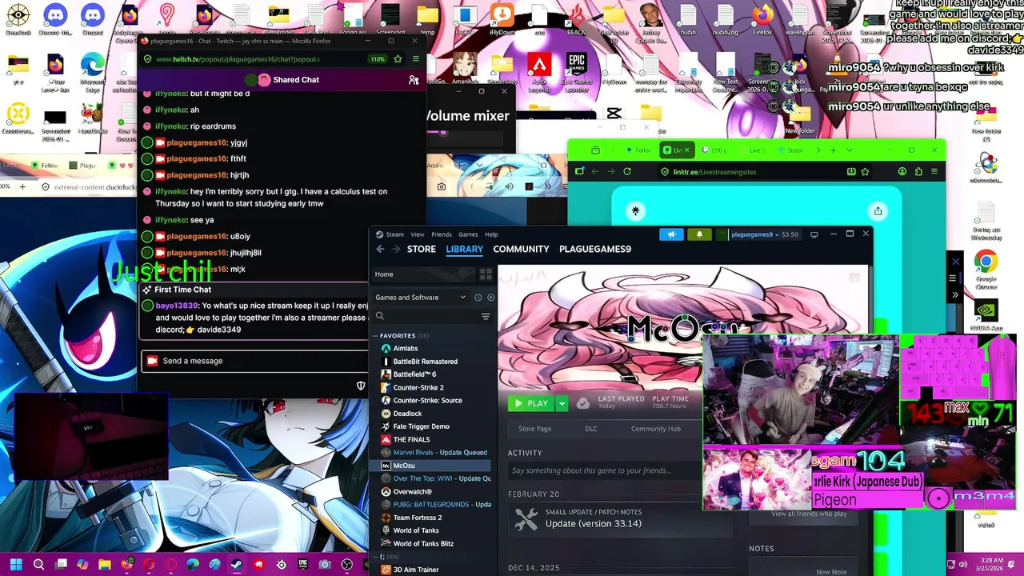1024x576 pixels.
Task: Open advanced filters icon beside Steam search
Action: 486,316
